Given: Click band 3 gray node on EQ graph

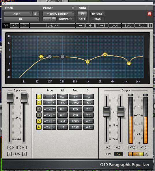Looking at the screenshot, I should pyautogui.click(x=50, y=57).
